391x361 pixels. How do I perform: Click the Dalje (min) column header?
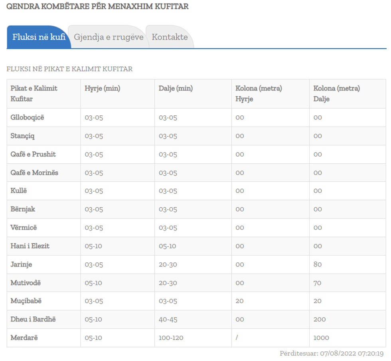pos(176,89)
